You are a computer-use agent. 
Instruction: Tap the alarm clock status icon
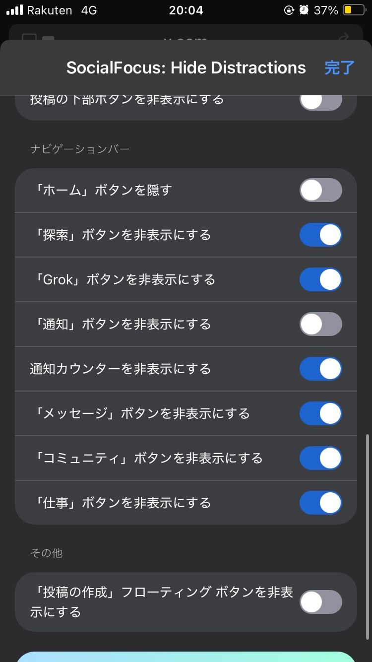click(x=304, y=10)
